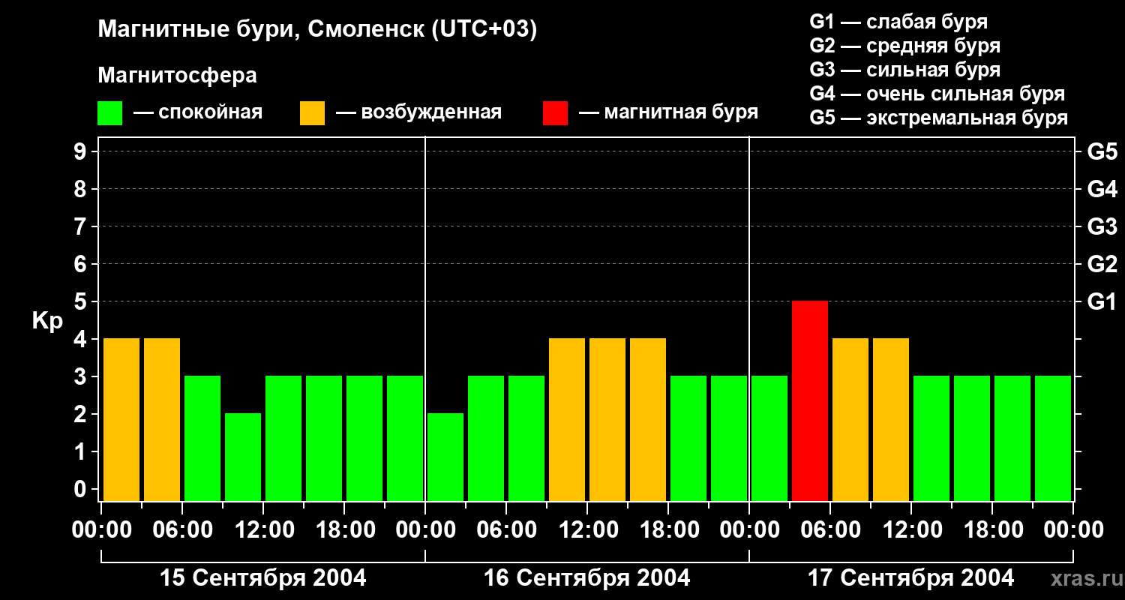Click the 'G3 — сильная буря' line
Screen dimensions: 1125x600
[x=904, y=70]
